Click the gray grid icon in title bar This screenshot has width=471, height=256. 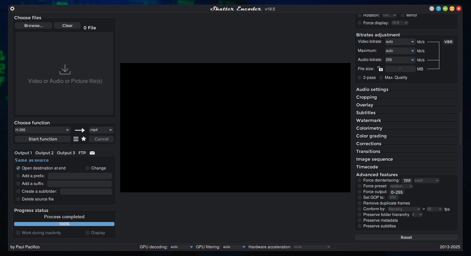point(432,9)
